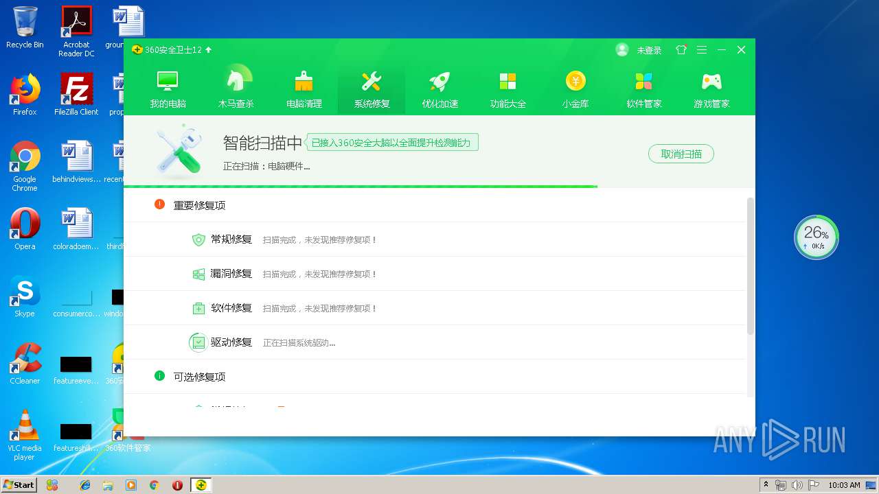879x494 pixels.
Task: Open Internet Explorer in taskbar
Action: pyautogui.click(x=85, y=485)
